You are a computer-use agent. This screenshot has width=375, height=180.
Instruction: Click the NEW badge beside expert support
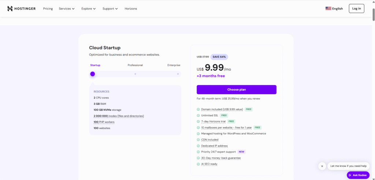pyautogui.click(x=241, y=152)
